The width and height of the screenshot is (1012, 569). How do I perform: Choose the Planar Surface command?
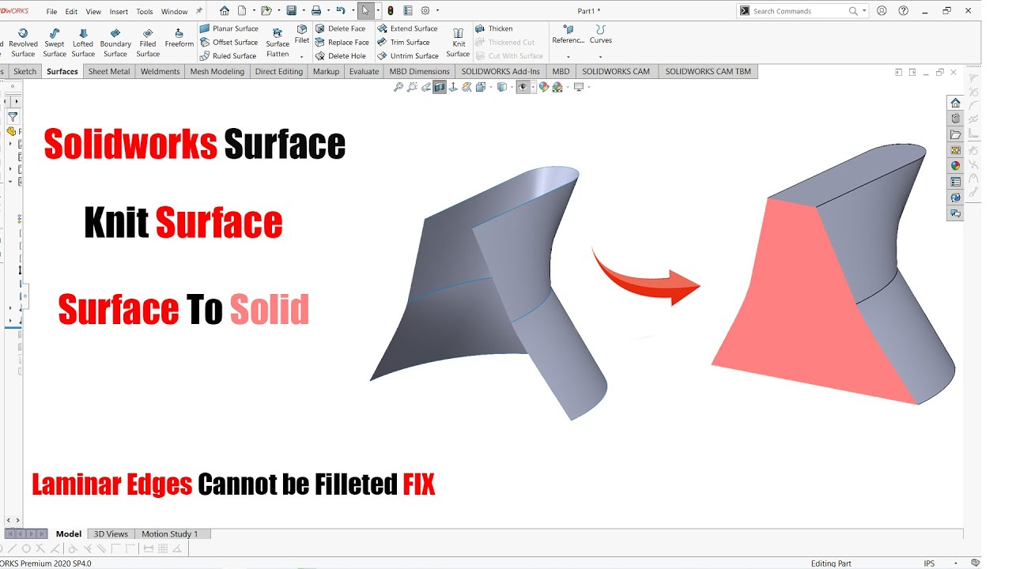(229, 28)
